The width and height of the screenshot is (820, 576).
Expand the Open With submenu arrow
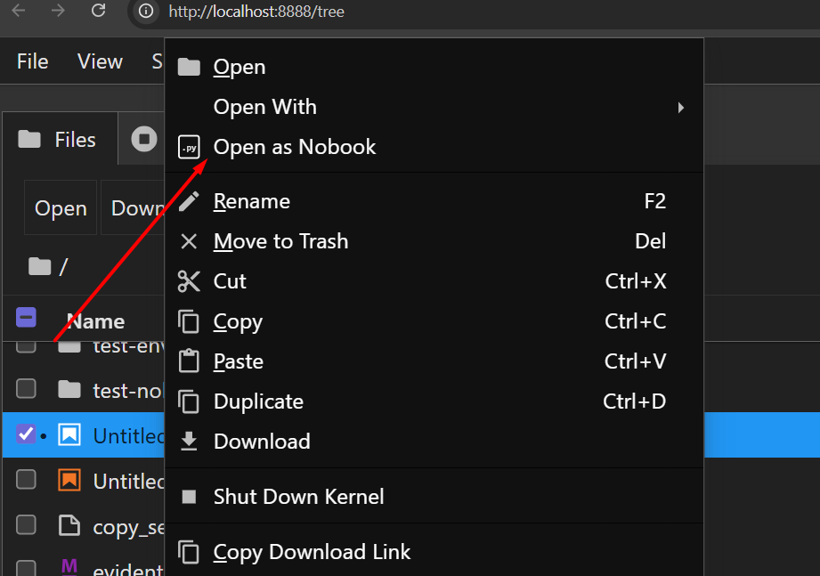pyautogui.click(x=681, y=108)
